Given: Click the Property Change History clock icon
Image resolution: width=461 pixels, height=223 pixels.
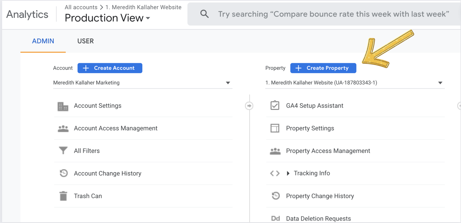Looking at the screenshot, I should tap(275, 196).
